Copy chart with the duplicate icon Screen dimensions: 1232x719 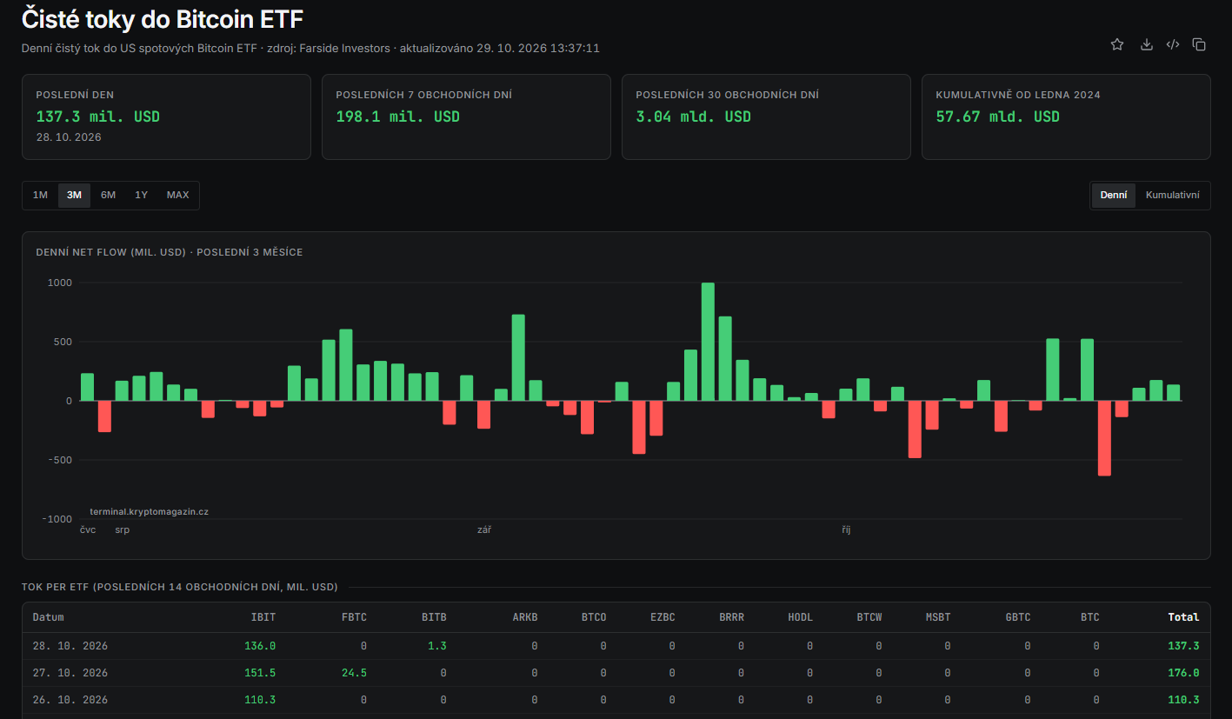point(1199,44)
